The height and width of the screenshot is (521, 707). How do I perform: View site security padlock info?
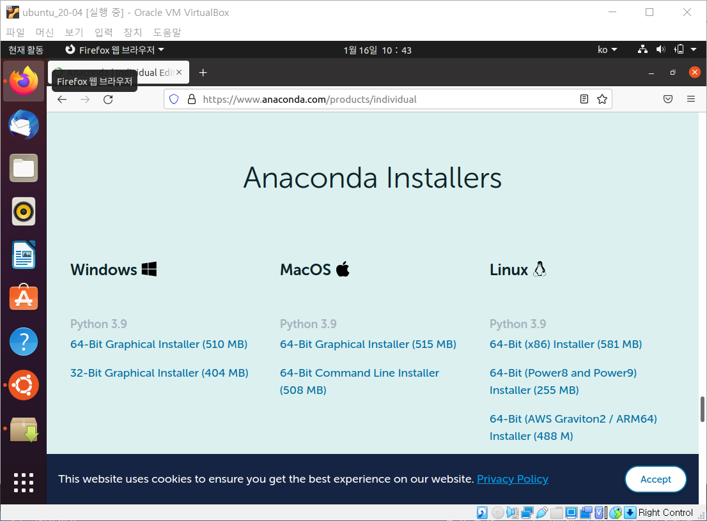192,99
